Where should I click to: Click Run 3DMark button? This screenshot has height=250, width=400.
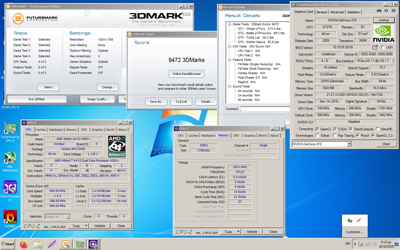[37, 99]
